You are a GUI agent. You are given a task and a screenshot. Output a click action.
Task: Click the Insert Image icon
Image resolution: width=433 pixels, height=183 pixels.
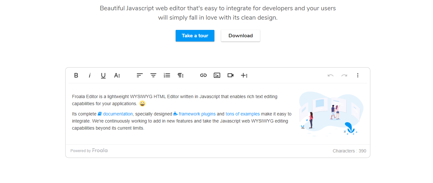217,75
